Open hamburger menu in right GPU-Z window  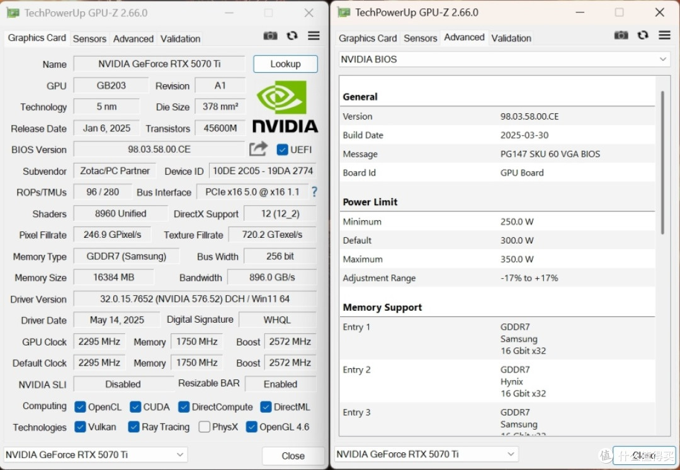pos(664,35)
